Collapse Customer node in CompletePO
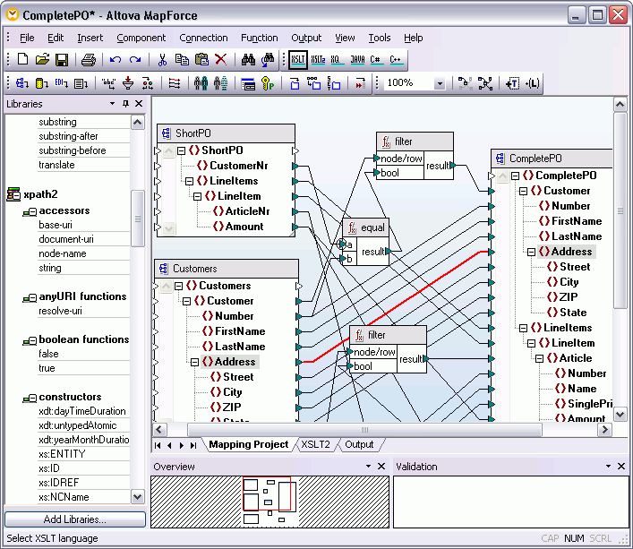 (523, 191)
